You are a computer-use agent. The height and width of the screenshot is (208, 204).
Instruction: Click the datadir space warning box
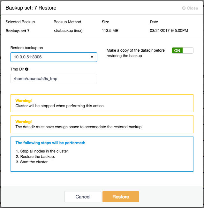click(102, 124)
